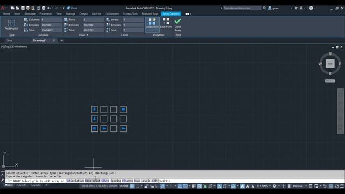Switch to the Model layout tab

click(9, 185)
